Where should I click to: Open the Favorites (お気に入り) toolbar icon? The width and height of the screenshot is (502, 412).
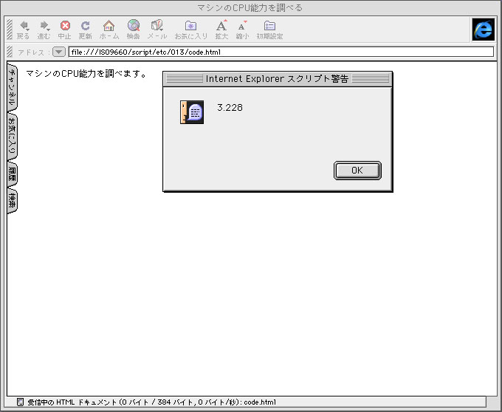(x=190, y=26)
